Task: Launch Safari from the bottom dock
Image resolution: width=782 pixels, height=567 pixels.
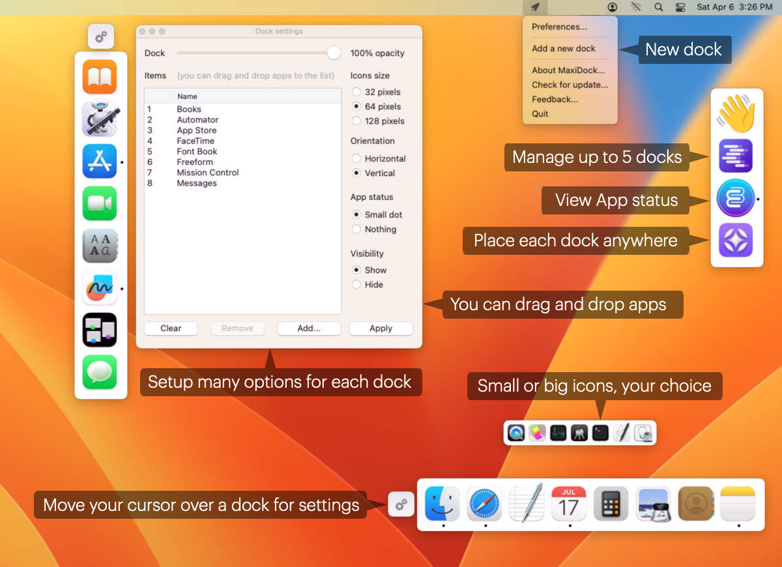Action: (485, 504)
